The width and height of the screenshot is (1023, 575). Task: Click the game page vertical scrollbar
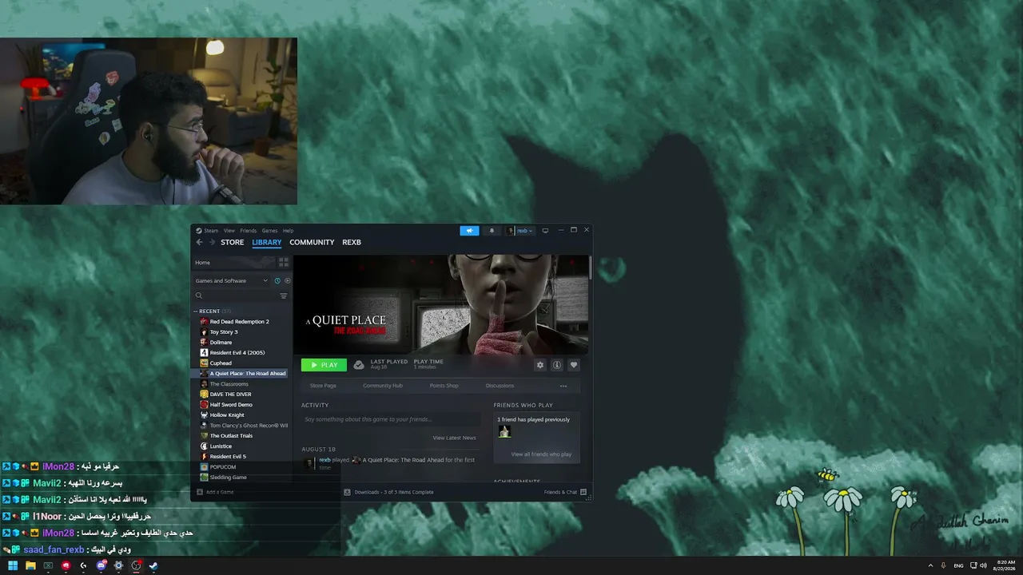[x=591, y=268]
